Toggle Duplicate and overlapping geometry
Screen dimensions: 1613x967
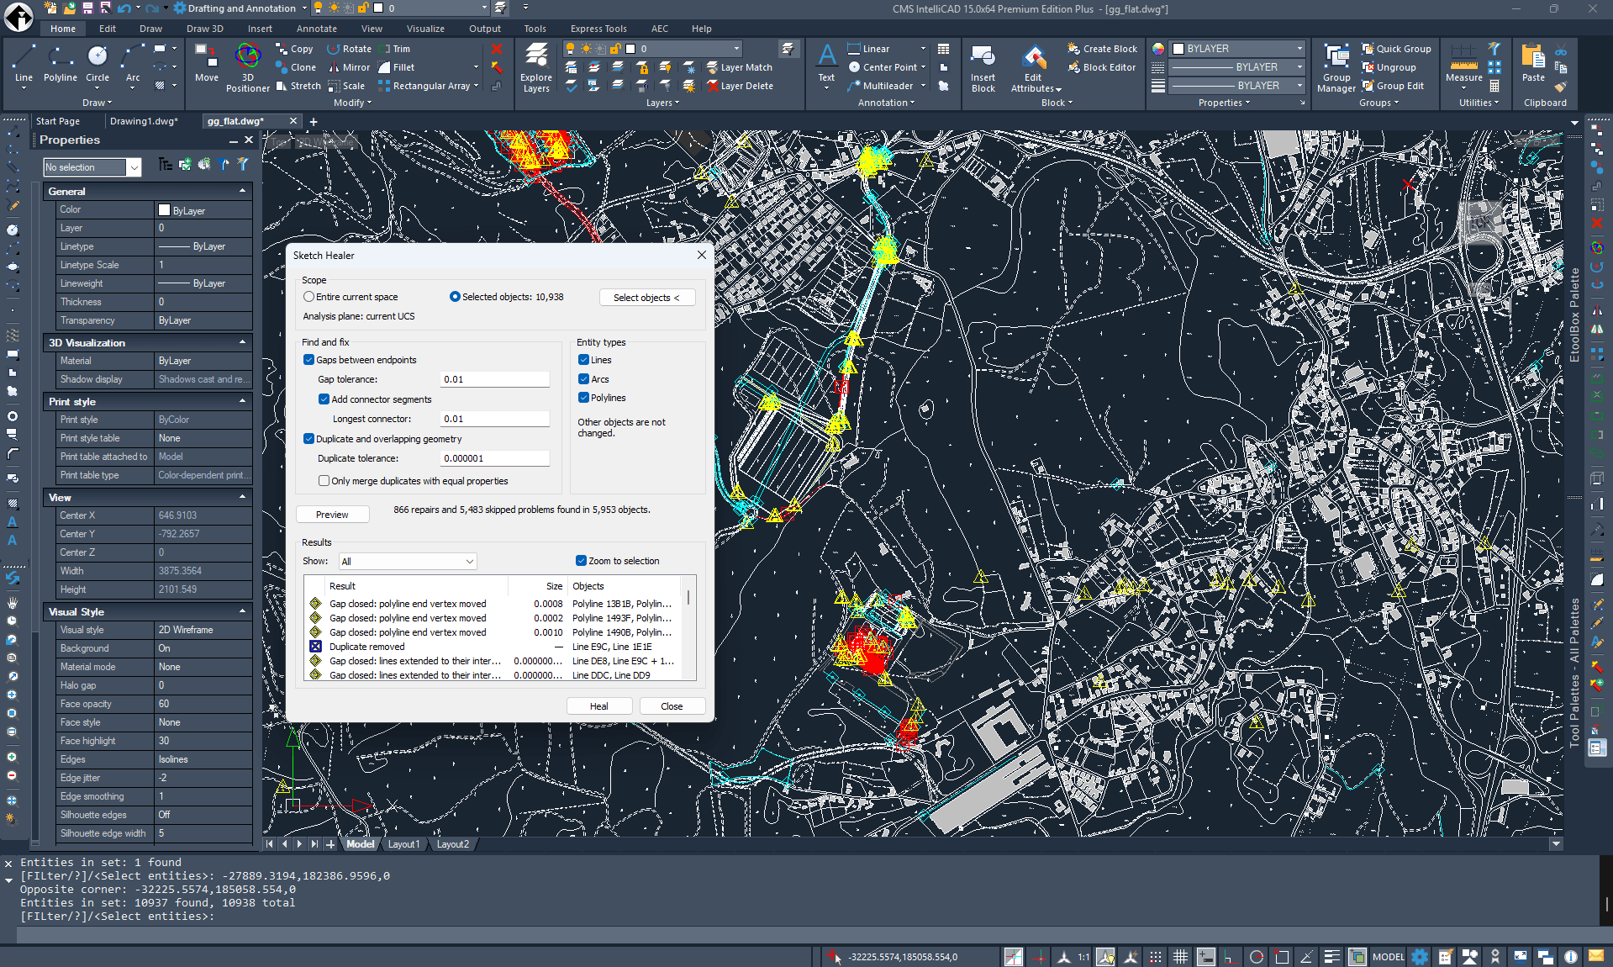click(x=309, y=439)
